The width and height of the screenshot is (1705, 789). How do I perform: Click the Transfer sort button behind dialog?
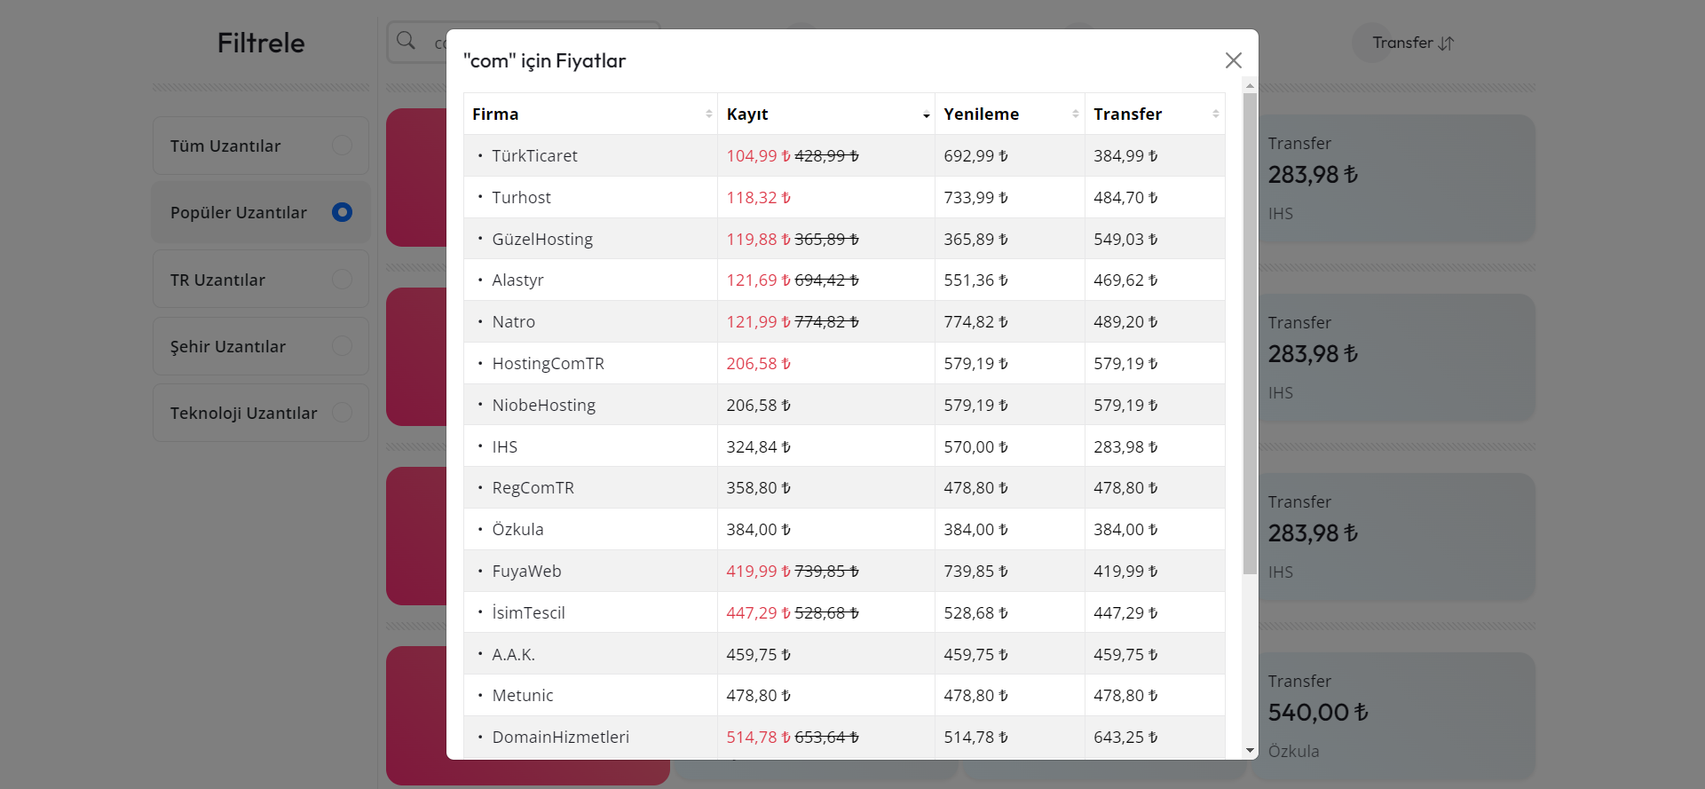(1413, 43)
